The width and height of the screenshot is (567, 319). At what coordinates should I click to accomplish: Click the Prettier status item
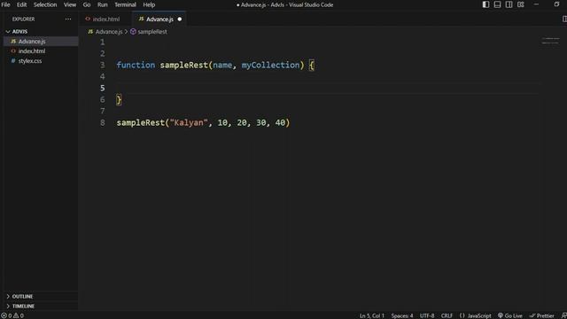coord(541,315)
